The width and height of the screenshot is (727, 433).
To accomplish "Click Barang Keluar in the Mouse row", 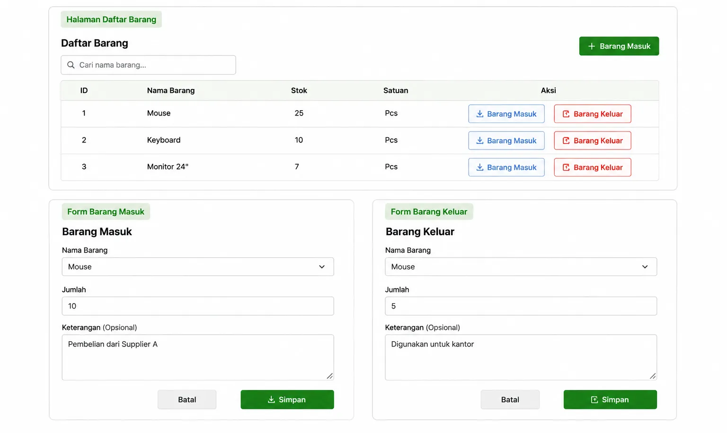I will coord(592,114).
